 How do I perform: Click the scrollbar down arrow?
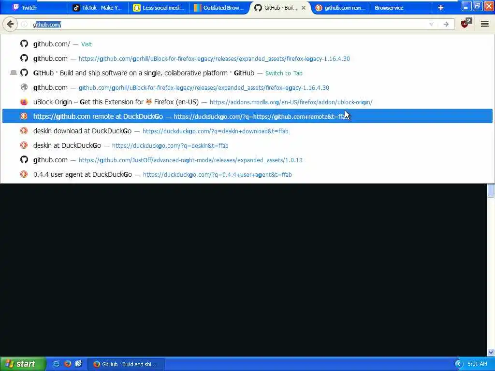(x=491, y=352)
